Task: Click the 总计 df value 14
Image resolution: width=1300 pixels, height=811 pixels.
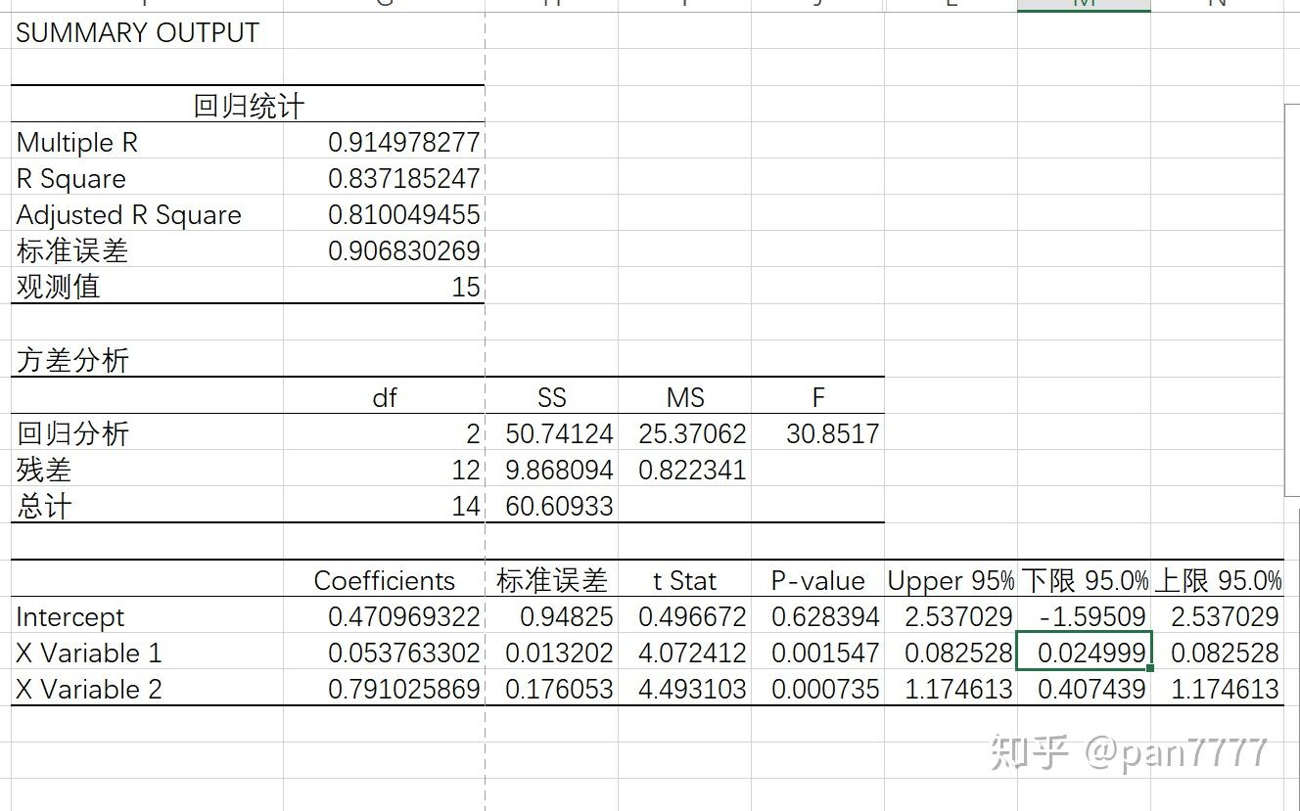Action: (466, 506)
